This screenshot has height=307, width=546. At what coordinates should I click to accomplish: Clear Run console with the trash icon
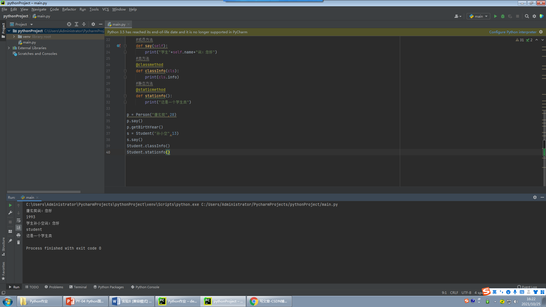pos(18,242)
